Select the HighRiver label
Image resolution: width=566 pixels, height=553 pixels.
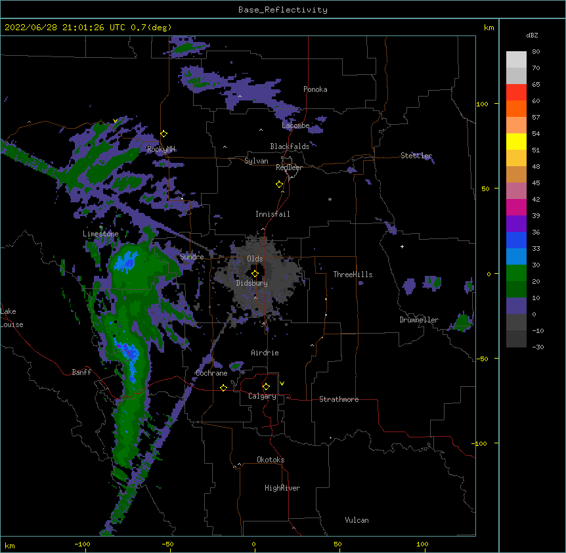pos(282,488)
